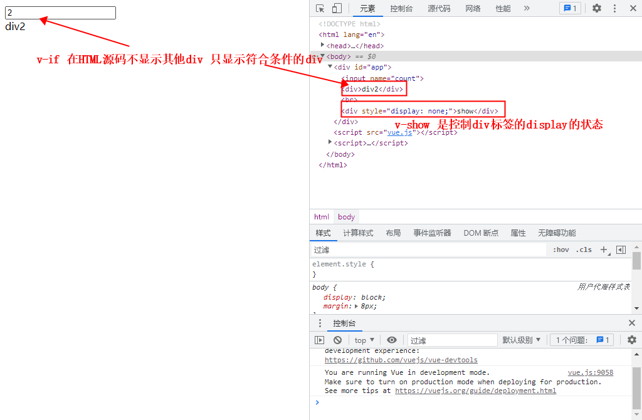The image size is (642, 420).
Task: Open the 计算样式 sub-tab
Action: [358, 233]
